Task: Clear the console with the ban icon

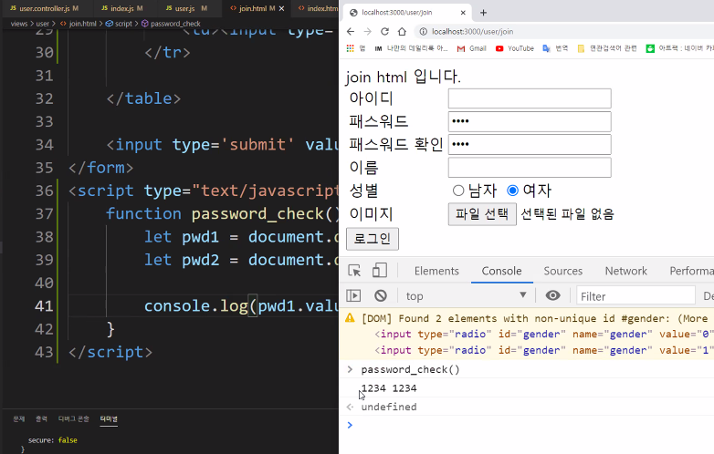Action: pos(381,296)
